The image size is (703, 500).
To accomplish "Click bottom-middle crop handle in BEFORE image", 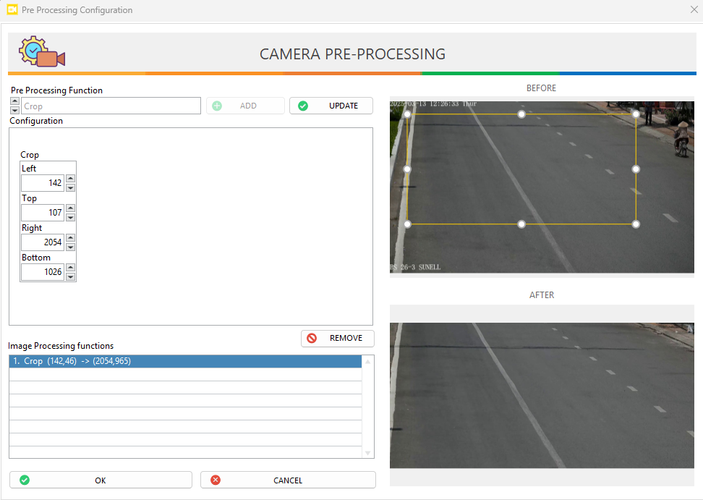I will (x=521, y=224).
